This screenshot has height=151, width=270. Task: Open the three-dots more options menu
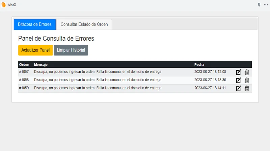coord(266,5)
